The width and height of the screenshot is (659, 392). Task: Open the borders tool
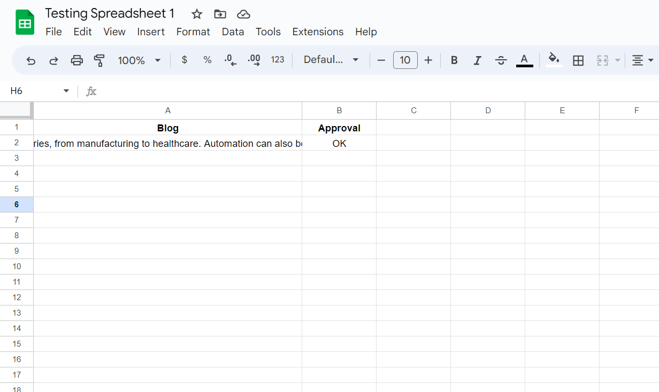coord(578,60)
